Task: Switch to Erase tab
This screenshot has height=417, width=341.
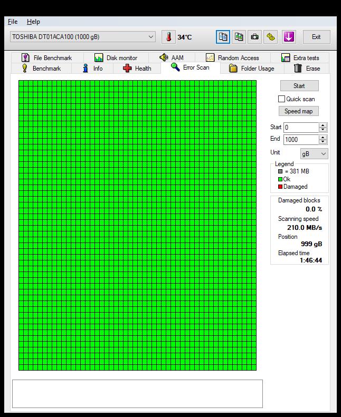Action: tap(307, 69)
